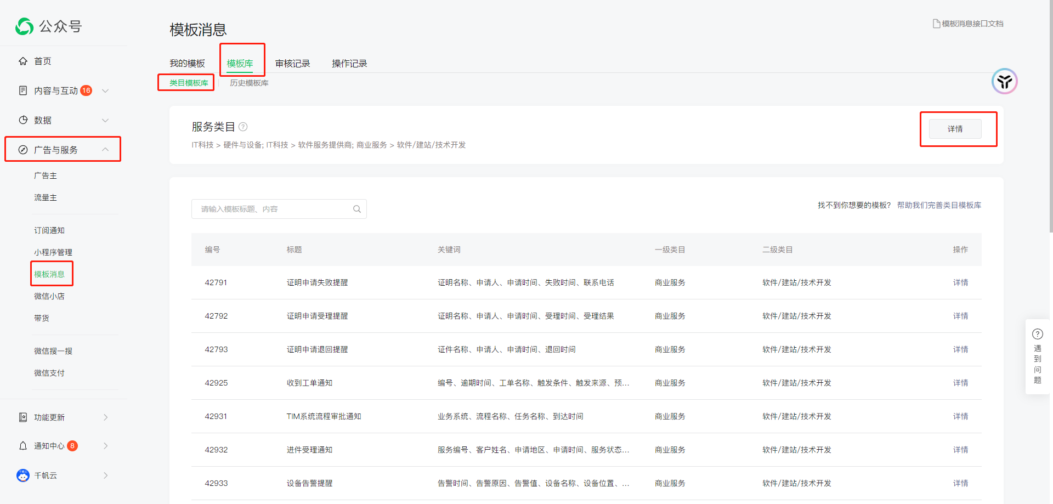This screenshot has width=1053, height=504.
Task: Open 模板消息接口文档 link
Action: point(972,24)
